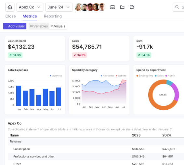184x165 pixels.
Task: Click the Variables table icon
Action: (31, 26)
